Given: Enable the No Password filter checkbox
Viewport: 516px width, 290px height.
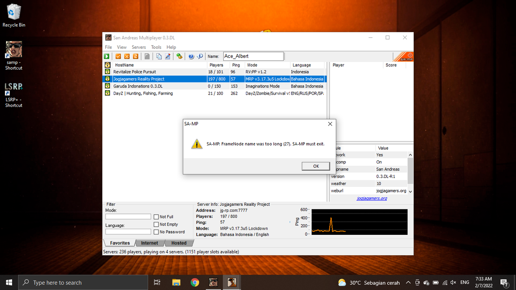Looking at the screenshot, I should 156,232.
